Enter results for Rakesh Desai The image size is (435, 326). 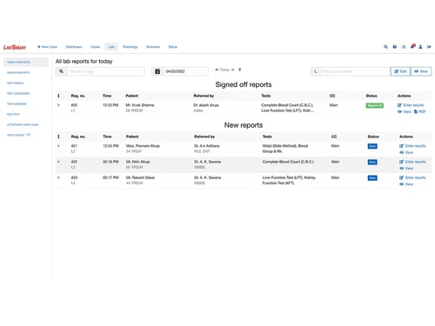(x=412, y=177)
